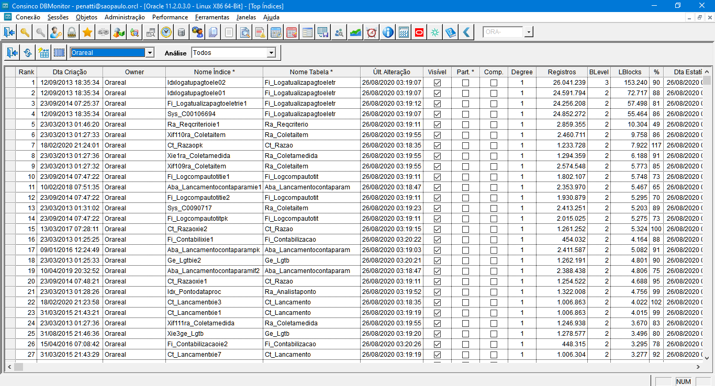Select the Registros cell 26.041.239
The image size is (715, 386).
[562, 83]
